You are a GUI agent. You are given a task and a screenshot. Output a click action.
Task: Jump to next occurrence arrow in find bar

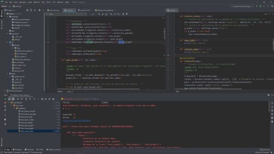tap(103, 14)
